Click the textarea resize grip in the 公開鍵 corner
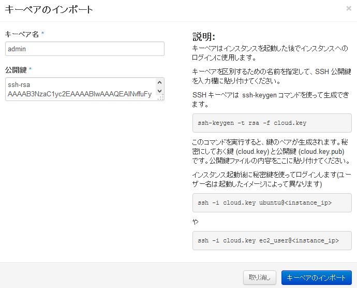The image size is (357, 288). click(160, 98)
